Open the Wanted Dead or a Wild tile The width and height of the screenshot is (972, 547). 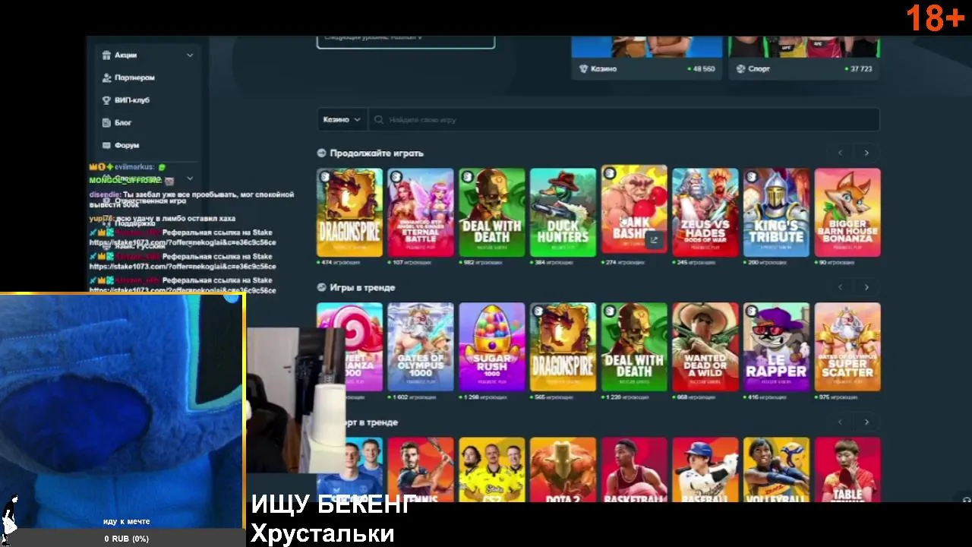705,346
